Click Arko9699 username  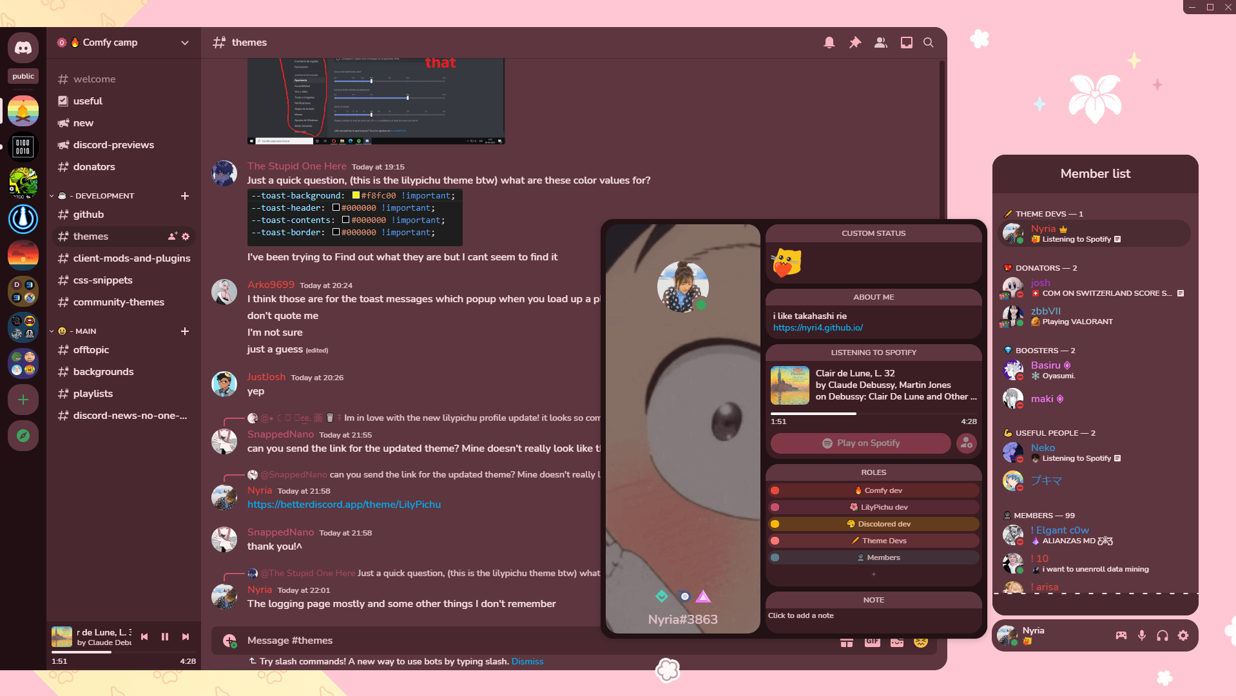271,285
